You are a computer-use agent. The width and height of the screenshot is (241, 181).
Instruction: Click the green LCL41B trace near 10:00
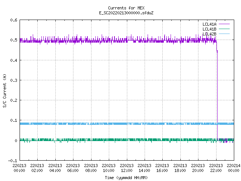[109, 140]
